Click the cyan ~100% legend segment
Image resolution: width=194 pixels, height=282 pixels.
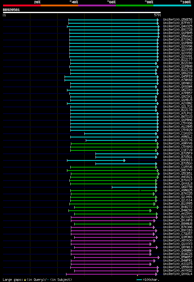(x=172, y=5)
